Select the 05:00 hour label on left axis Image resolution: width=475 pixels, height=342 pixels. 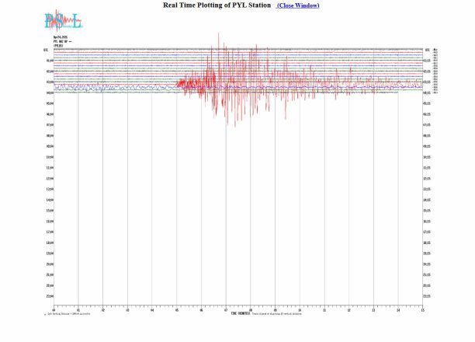point(49,103)
